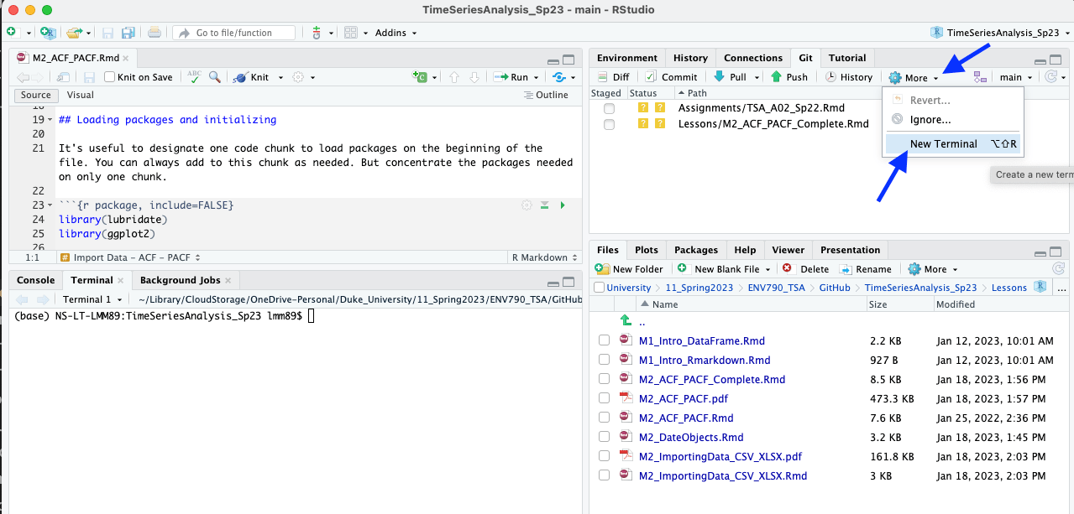Run current chunk with green play icon
Viewport: 1074px width, 514px height.
tap(563, 205)
